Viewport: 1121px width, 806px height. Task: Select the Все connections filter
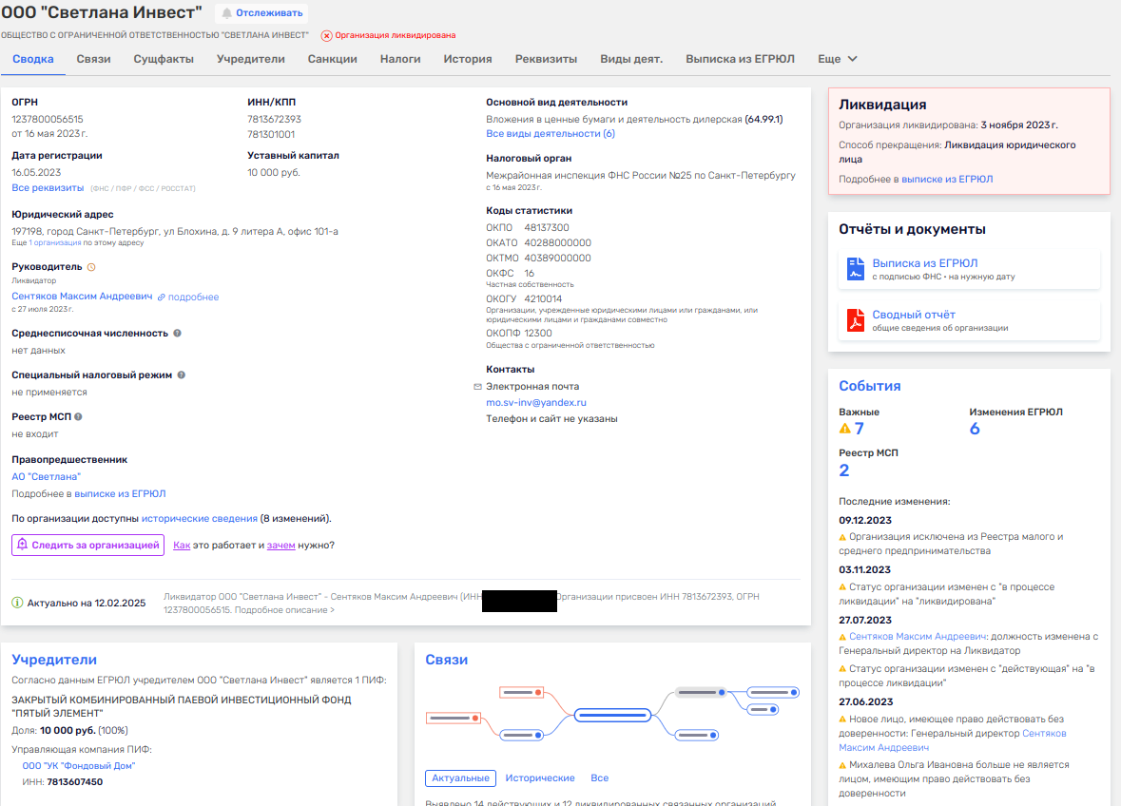(x=600, y=778)
